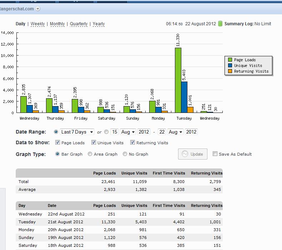Viewport: 282px width, 250px height.
Task: Open the Yearly stats link
Action: [99, 24]
